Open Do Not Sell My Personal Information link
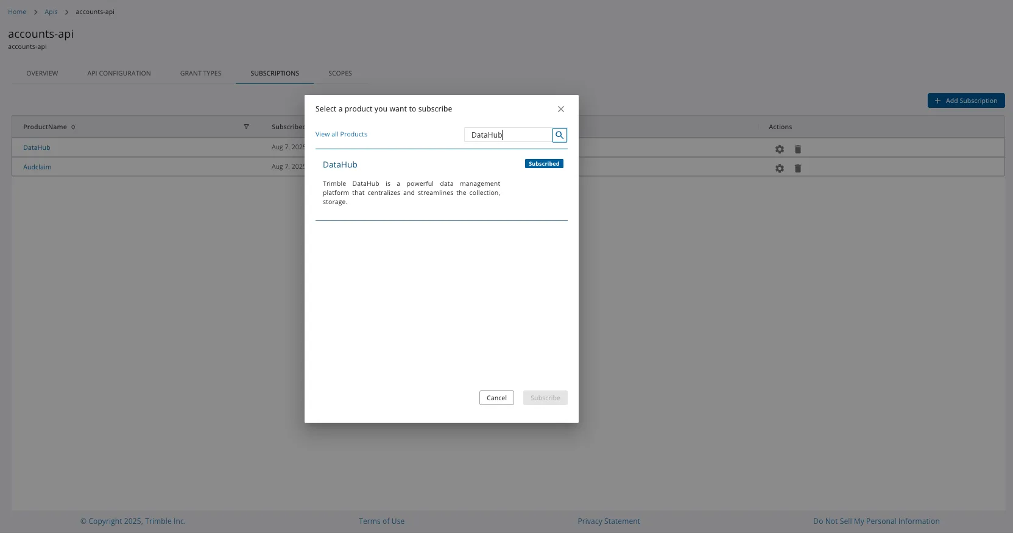The height and width of the screenshot is (533, 1013). tap(876, 521)
